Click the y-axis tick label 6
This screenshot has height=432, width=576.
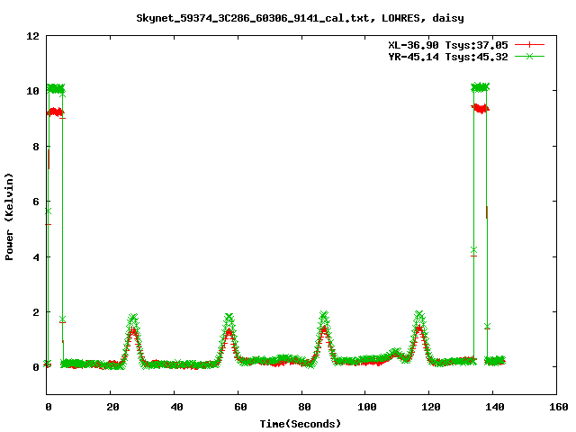coord(36,202)
